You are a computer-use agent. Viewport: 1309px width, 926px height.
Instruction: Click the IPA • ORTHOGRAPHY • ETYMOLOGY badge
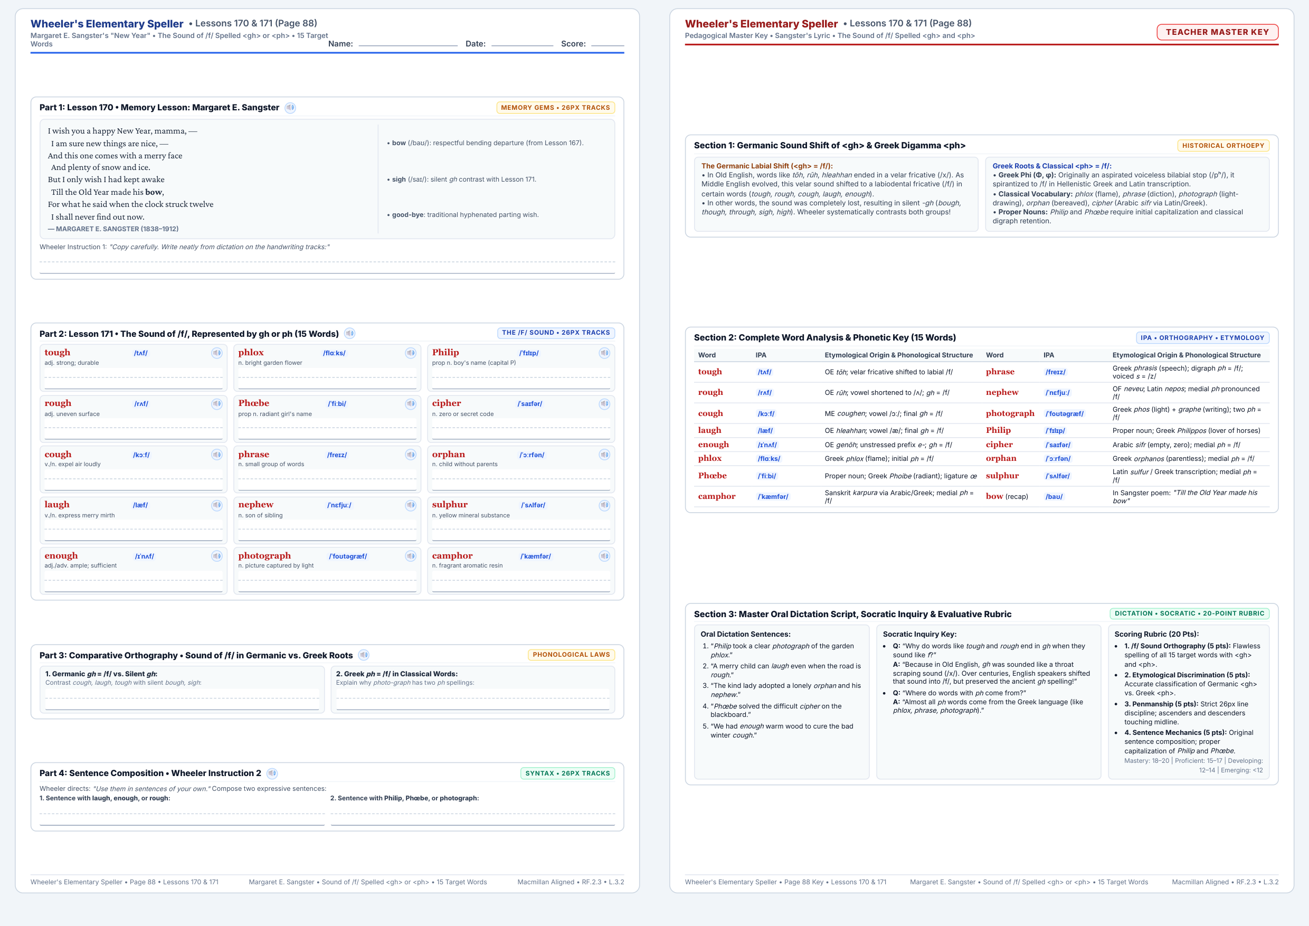click(x=1202, y=337)
